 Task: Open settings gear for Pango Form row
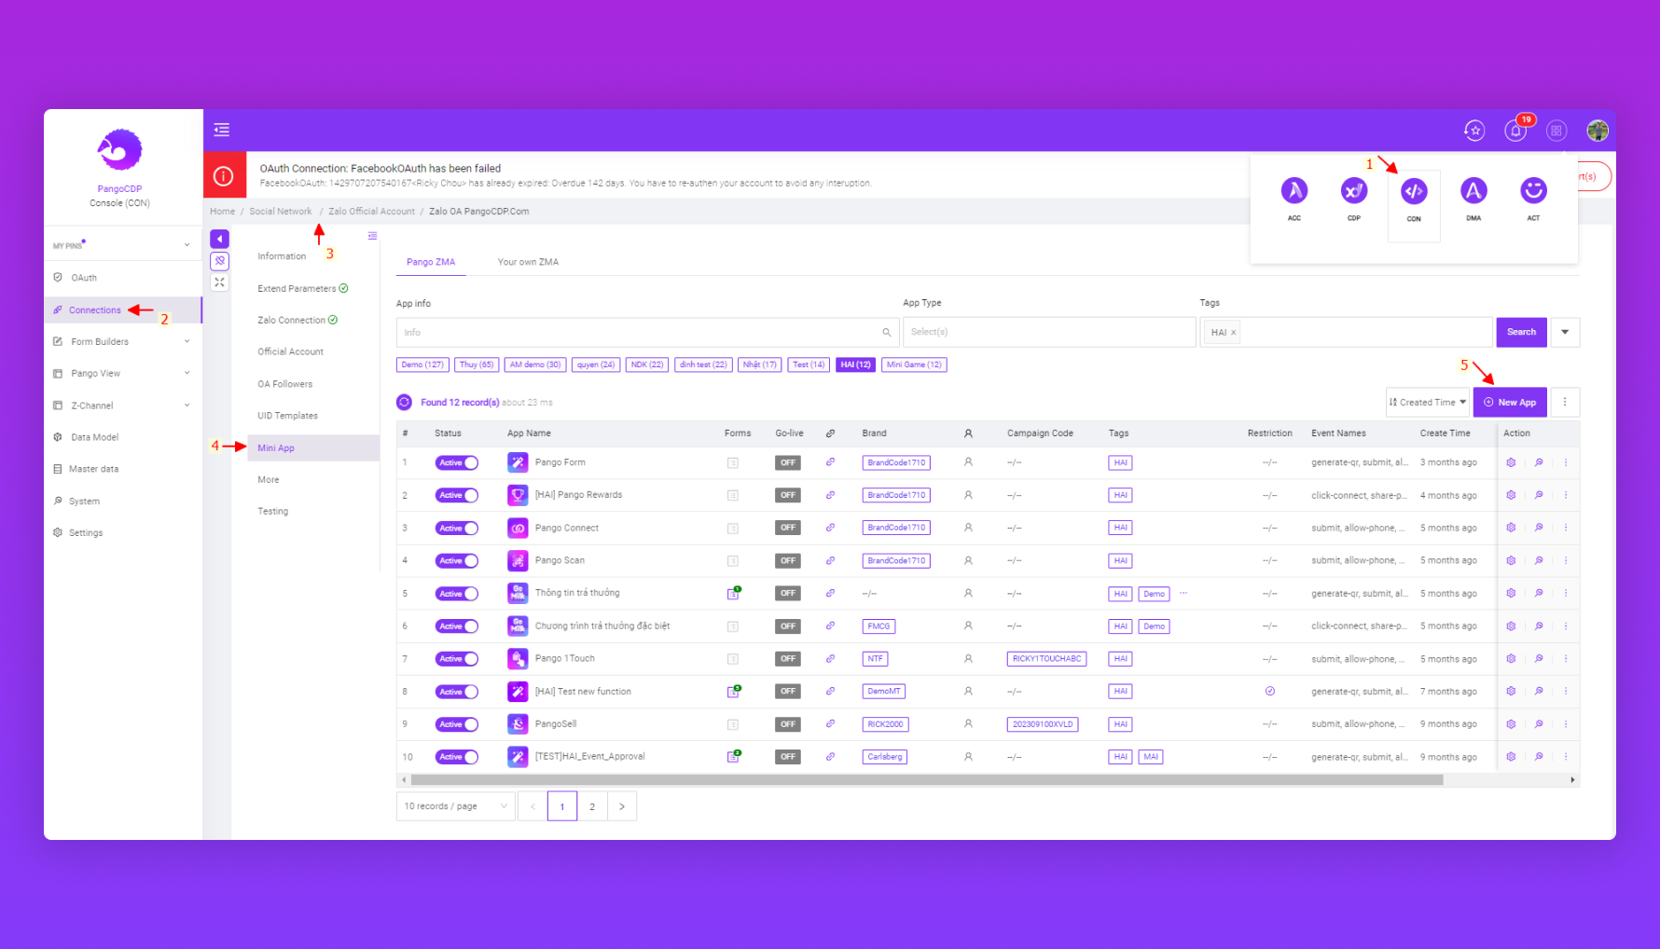[1511, 462]
